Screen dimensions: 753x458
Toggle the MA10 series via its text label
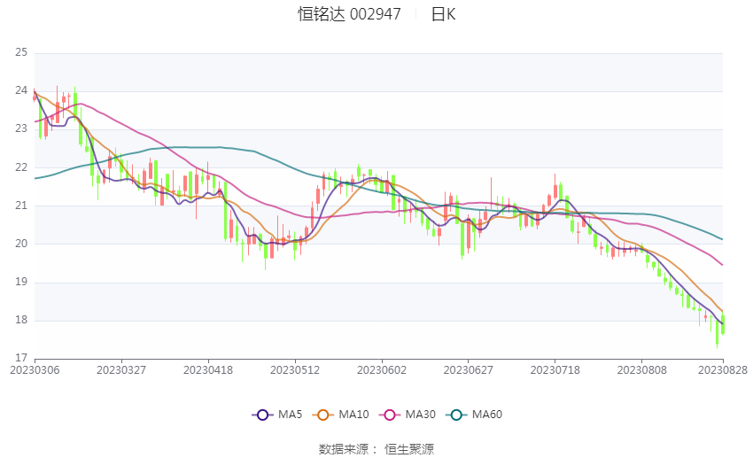click(x=353, y=415)
